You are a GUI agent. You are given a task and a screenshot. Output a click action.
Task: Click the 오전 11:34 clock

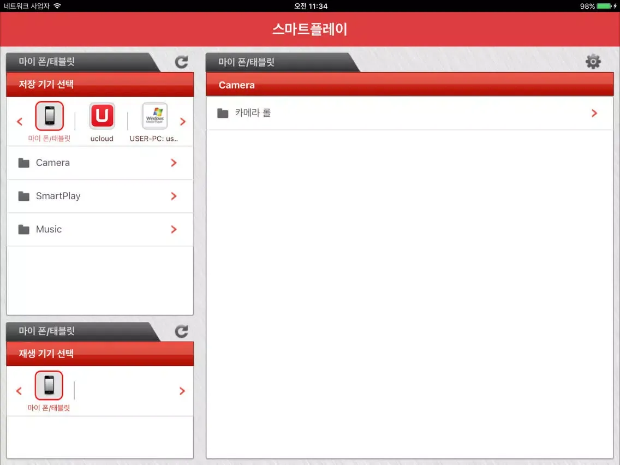point(311,6)
